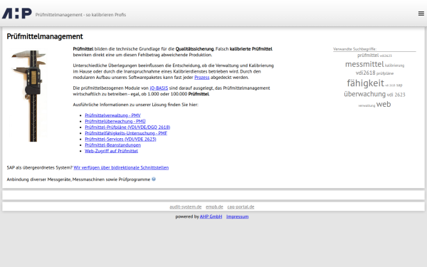427x267 pixels.
Task: Open the Prozess link
Action: [x=202, y=78]
